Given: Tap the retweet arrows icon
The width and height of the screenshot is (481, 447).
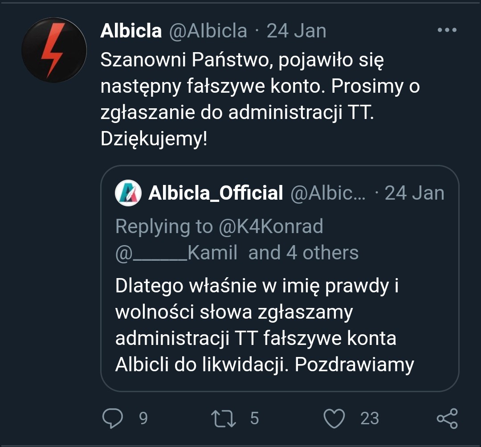Looking at the screenshot, I should click(223, 418).
